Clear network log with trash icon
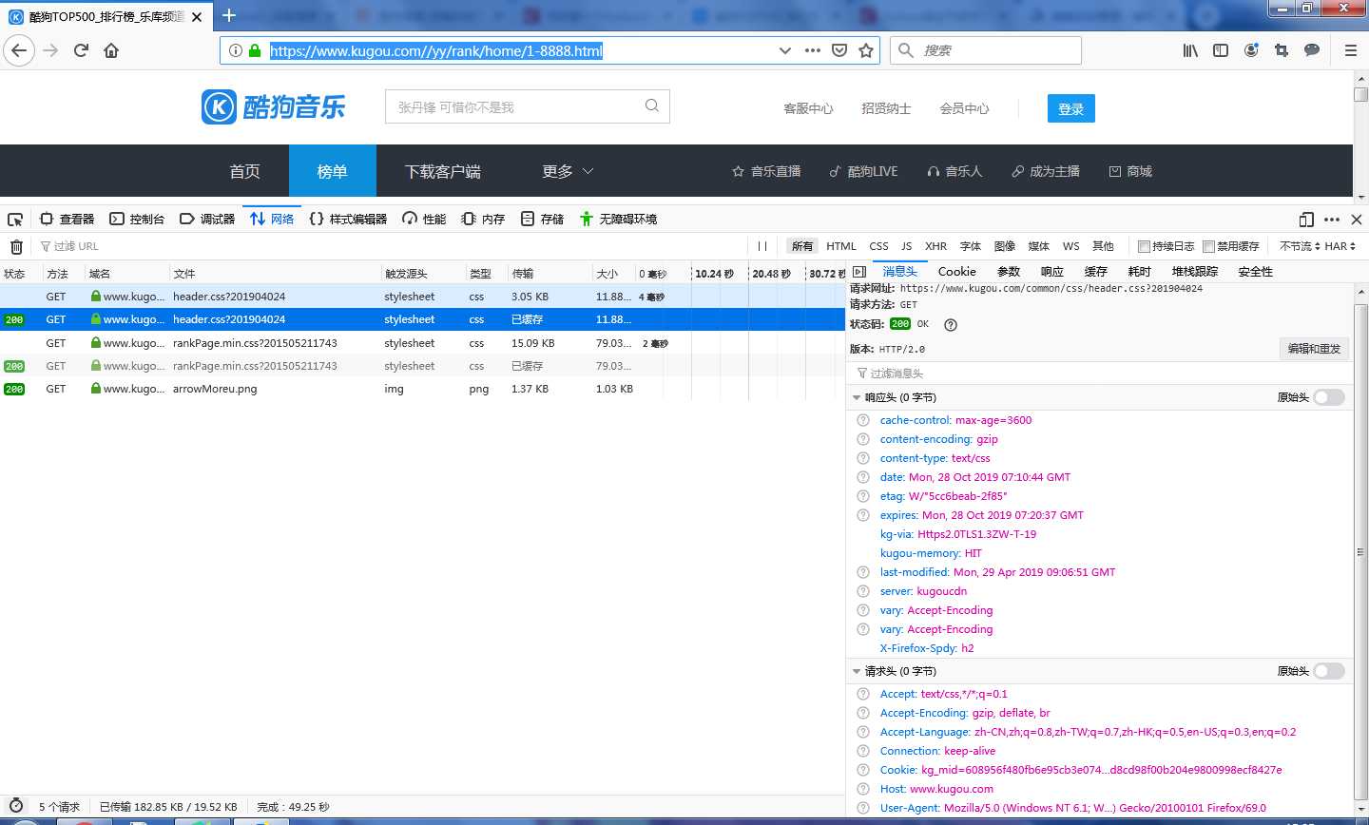This screenshot has width=1369, height=825. tap(16, 246)
